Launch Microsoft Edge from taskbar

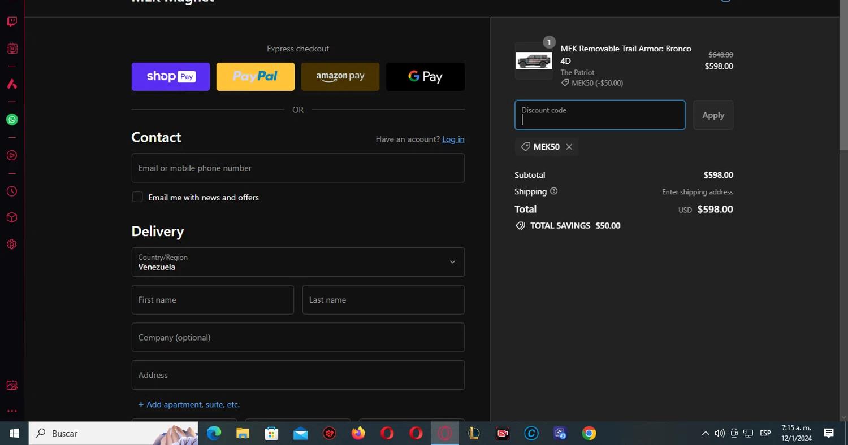tap(214, 433)
